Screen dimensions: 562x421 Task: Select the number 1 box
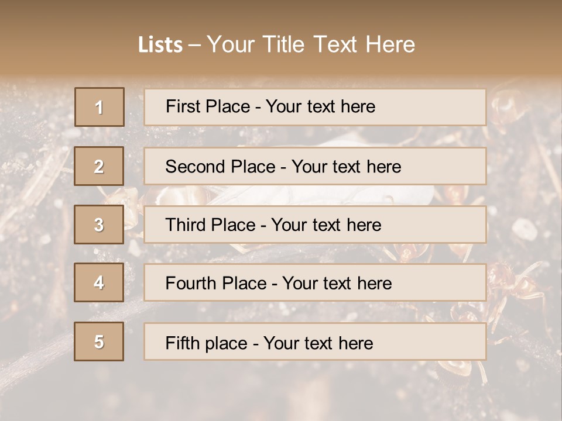coord(100,107)
